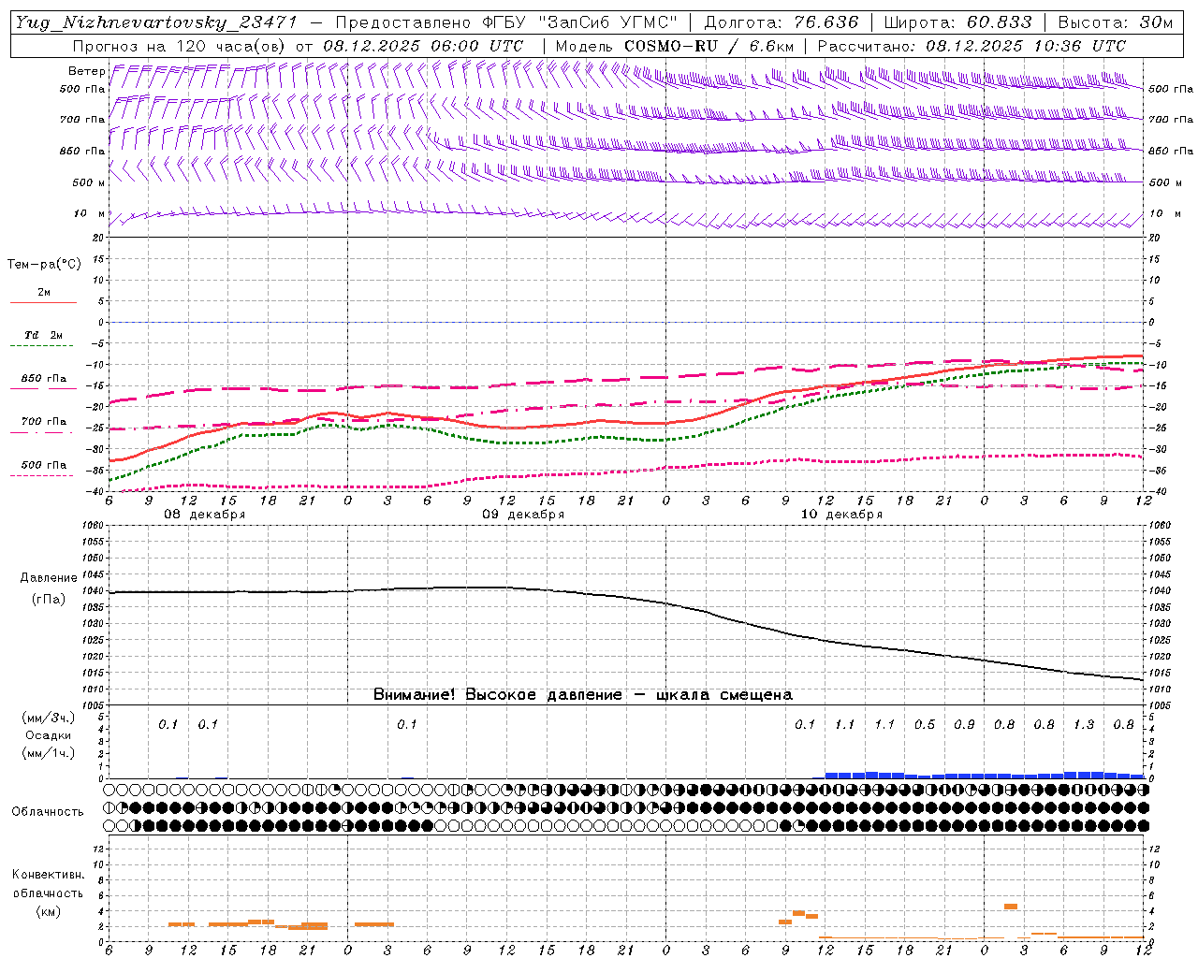Click the Тем-ра(°C) axis title
The height and width of the screenshot is (958, 1198).
(x=44, y=265)
